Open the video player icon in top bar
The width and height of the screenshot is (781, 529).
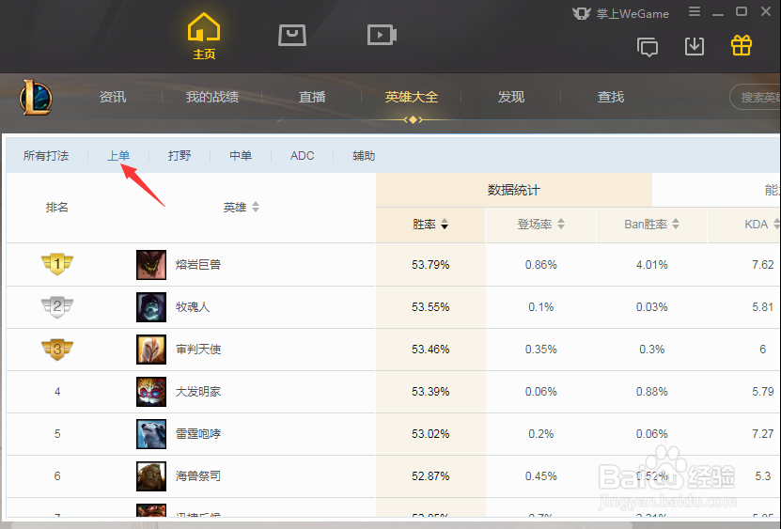click(382, 35)
